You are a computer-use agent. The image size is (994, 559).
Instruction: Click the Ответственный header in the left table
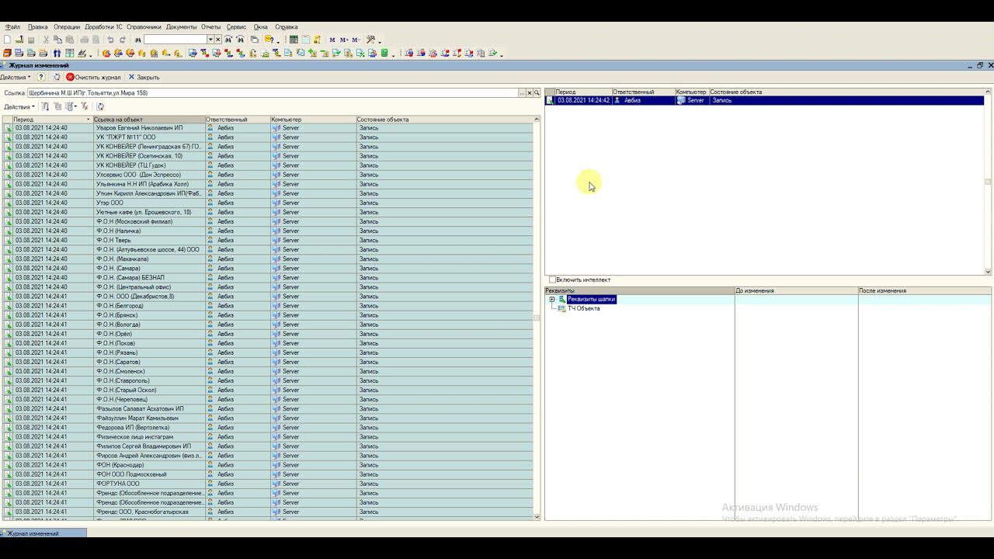tap(238, 120)
